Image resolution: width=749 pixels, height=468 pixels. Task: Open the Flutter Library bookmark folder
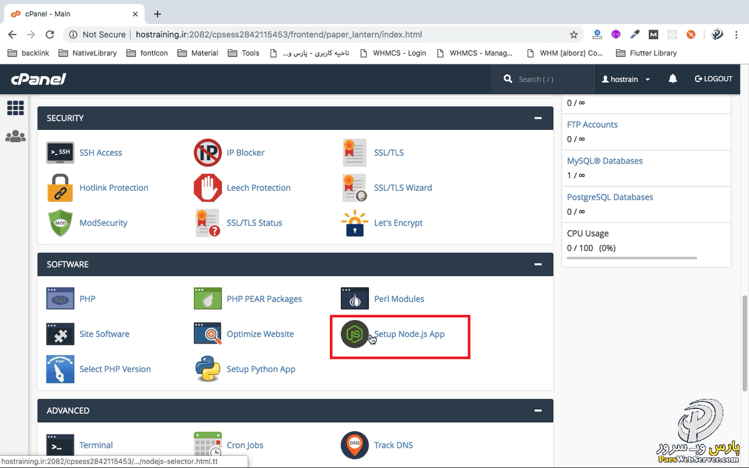pyautogui.click(x=646, y=53)
